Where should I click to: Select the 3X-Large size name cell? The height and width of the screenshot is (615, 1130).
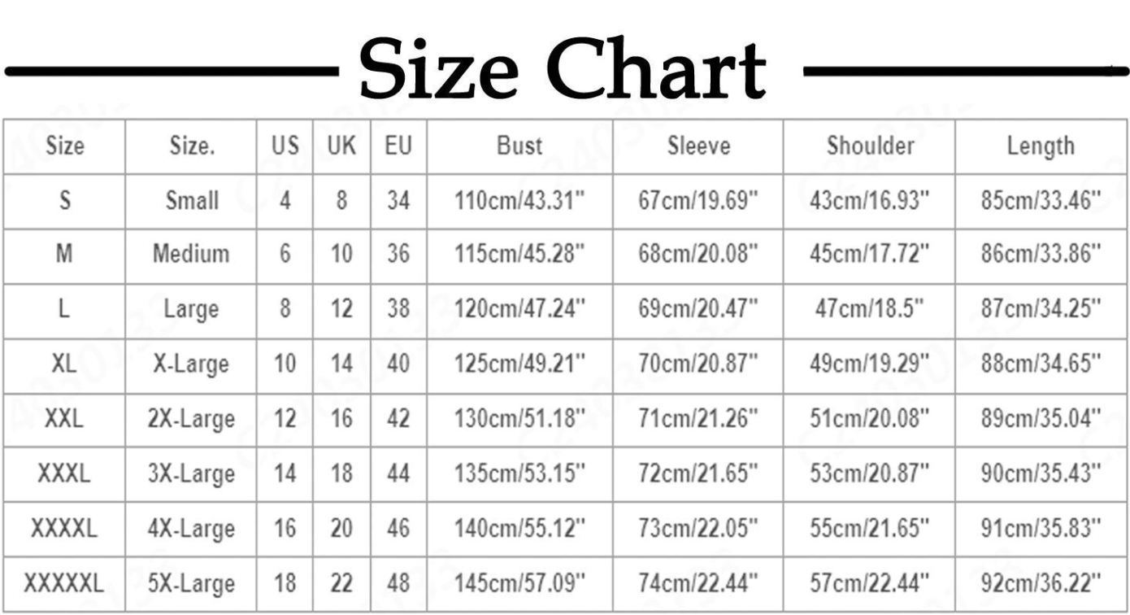click(x=191, y=473)
